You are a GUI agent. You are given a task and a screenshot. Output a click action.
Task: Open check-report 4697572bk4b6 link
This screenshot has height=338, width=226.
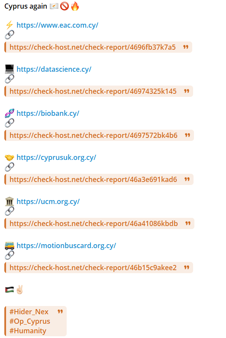[94, 135]
